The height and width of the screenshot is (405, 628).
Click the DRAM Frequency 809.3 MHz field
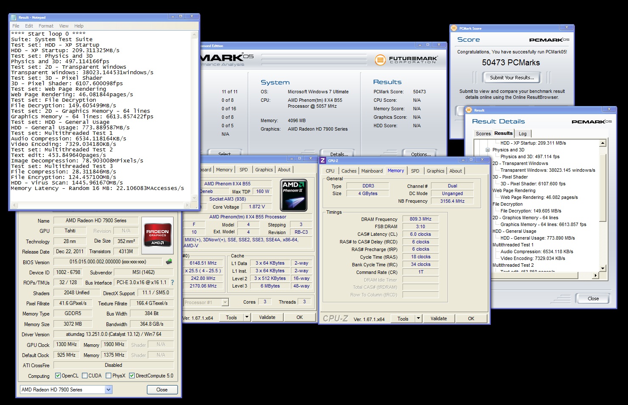click(x=420, y=219)
